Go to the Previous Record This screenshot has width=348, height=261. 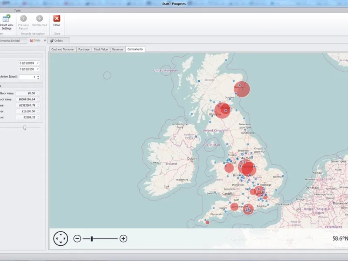[x=23, y=19]
